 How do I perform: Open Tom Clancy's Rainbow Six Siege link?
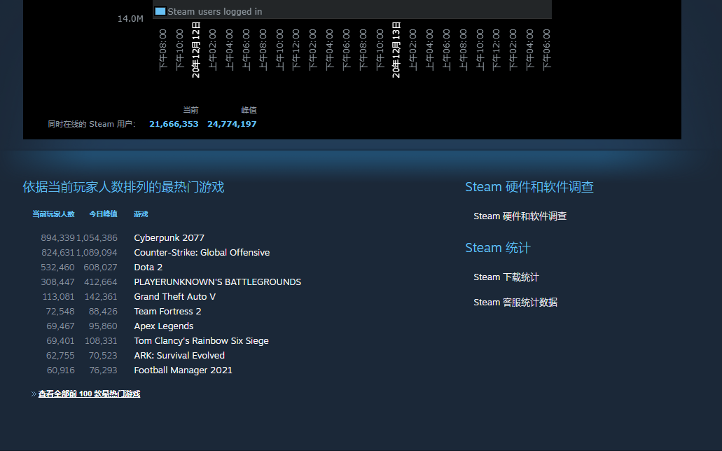pyautogui.click(x=201, y=341)
